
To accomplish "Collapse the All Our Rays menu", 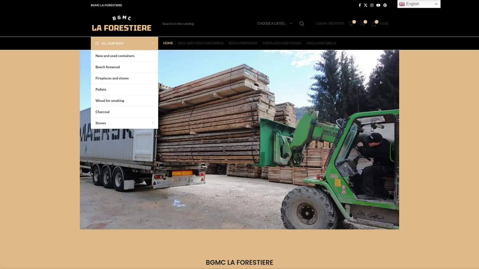I will coord(124,44).
